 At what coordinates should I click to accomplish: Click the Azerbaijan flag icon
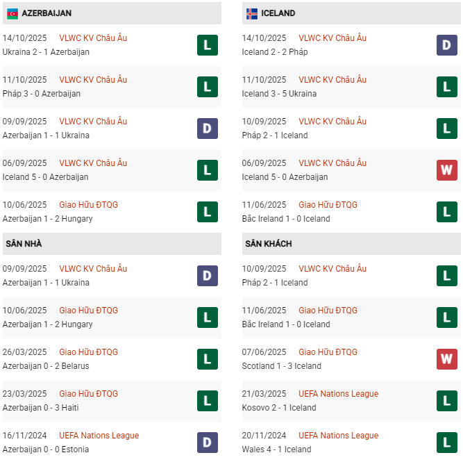point(12,13)
